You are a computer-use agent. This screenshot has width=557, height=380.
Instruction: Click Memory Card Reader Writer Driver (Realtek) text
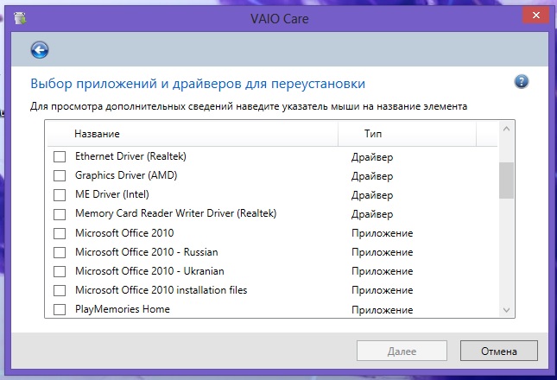176,213
